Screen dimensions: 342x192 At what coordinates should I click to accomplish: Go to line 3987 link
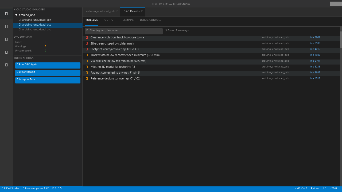click(x=315, y=73)
